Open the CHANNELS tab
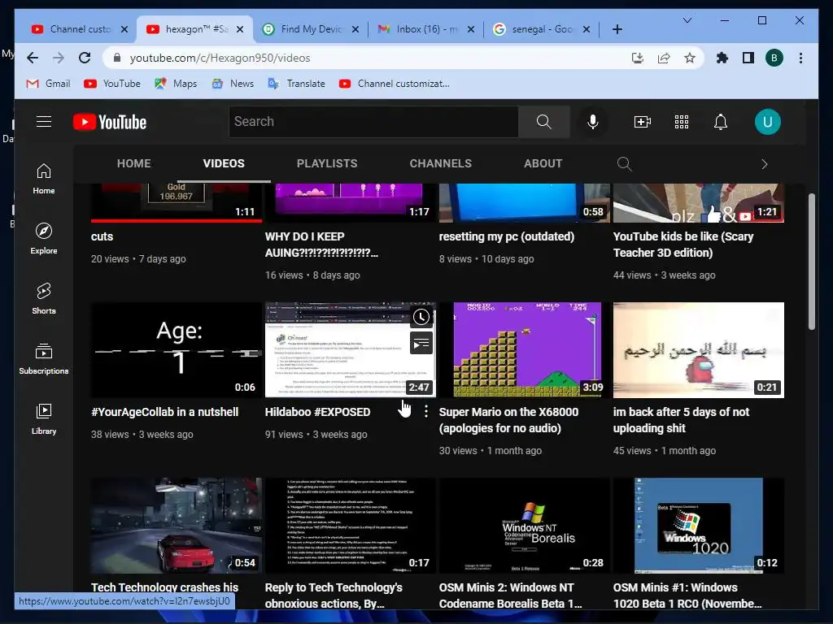Viewport: 833px width, 624px height. tap(440, 163)
